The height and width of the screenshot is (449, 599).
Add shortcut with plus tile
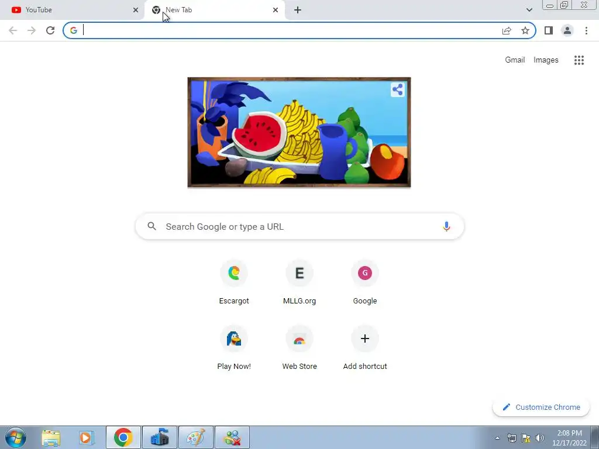365,348
